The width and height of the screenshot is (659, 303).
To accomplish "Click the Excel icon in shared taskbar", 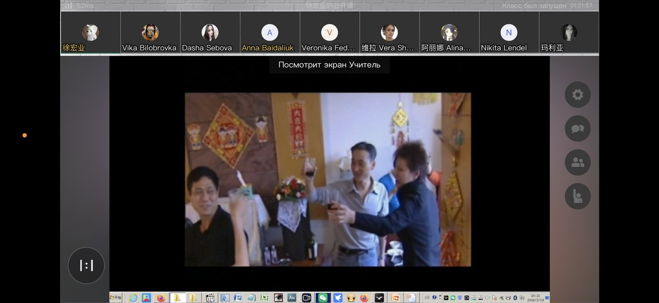I will click(x=265, y=297).
